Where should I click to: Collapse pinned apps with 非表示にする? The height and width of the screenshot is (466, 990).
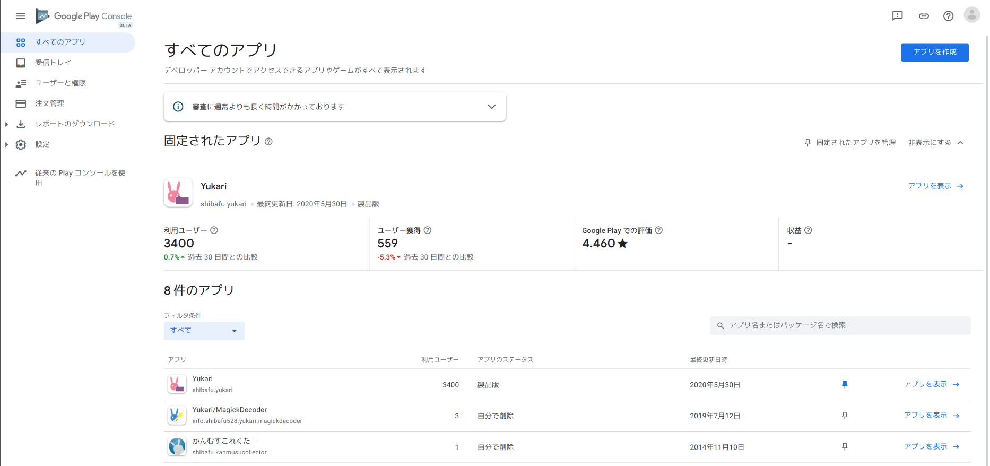click(935, 143)
